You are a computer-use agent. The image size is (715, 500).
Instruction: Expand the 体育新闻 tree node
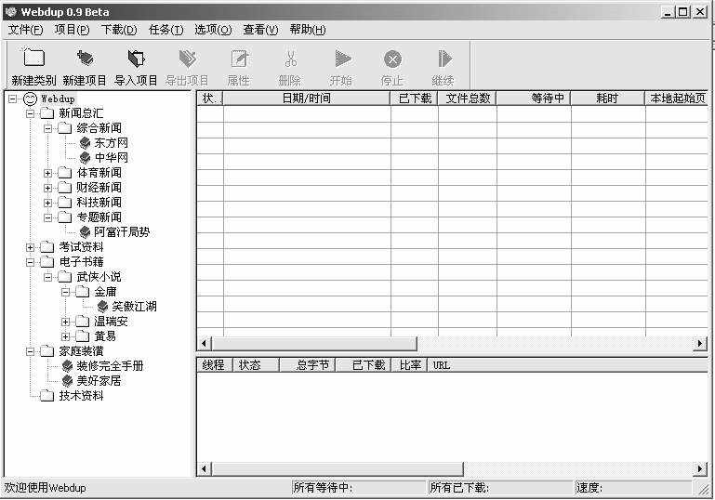point(47,173)
